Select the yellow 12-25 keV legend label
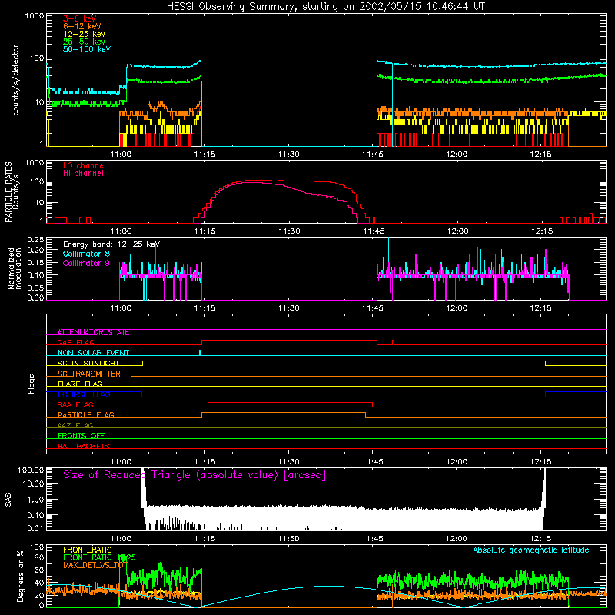The height and width of the screenshot is (615, 615). point(85,34)
